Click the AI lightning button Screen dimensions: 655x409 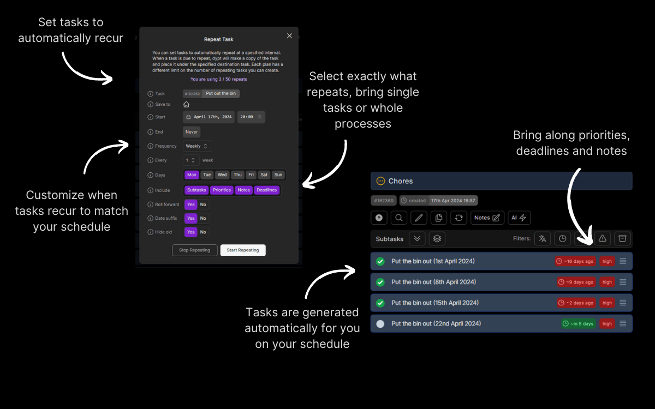(519, 218)
